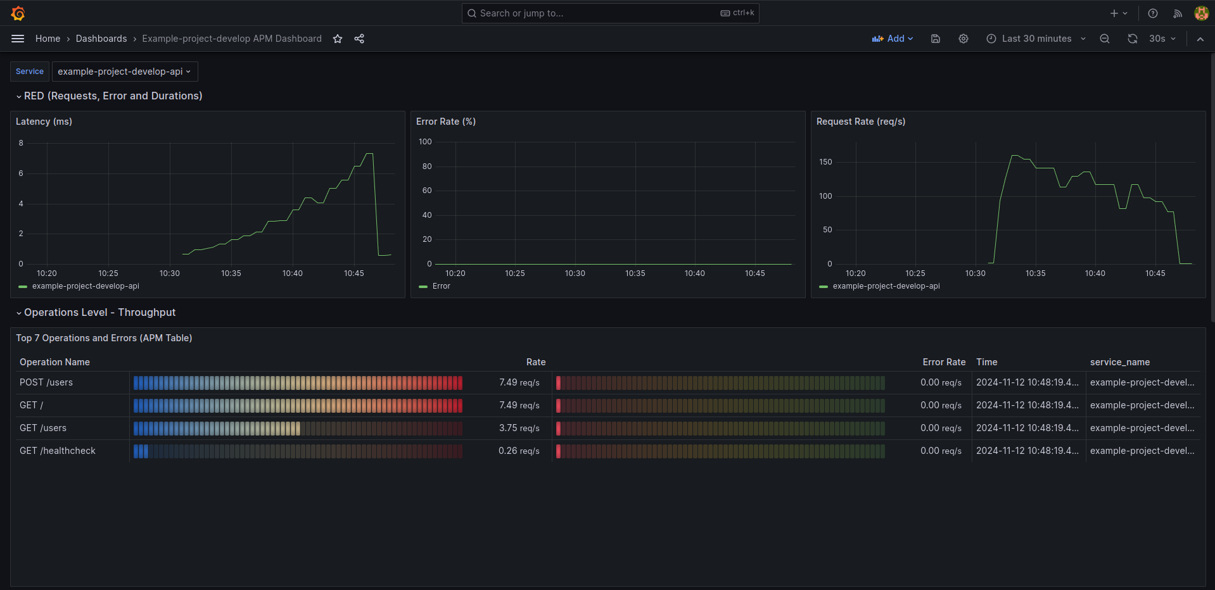Refresh the dashboard now
The height and width of the screenshot is (590, 1215).
[x=1133, y=39]
